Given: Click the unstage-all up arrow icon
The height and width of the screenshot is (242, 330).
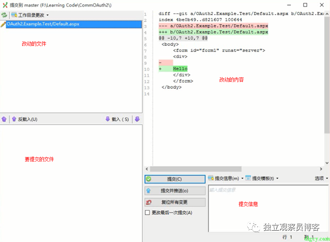Looking at the screenshot, I should pos(4,119).
